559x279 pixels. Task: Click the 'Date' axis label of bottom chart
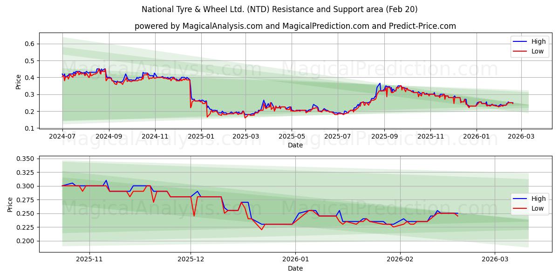[x=295, y=268]
